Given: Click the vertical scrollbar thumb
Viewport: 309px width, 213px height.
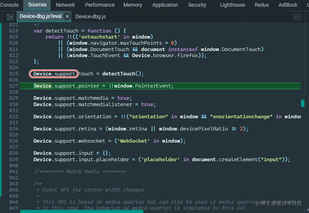Looking at the screenshot, I should (303, 103).
